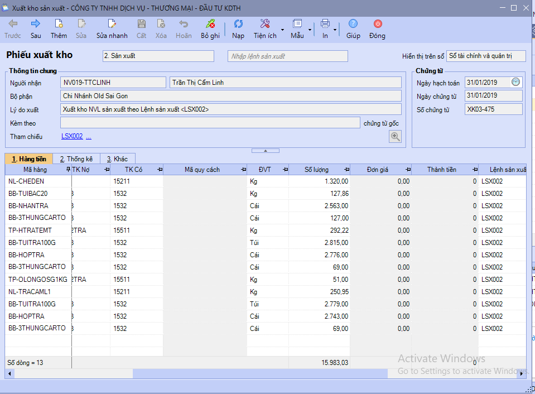Click the Hoãn undo icon
Viewport: 535px width, 394px height.
(184, 29)
